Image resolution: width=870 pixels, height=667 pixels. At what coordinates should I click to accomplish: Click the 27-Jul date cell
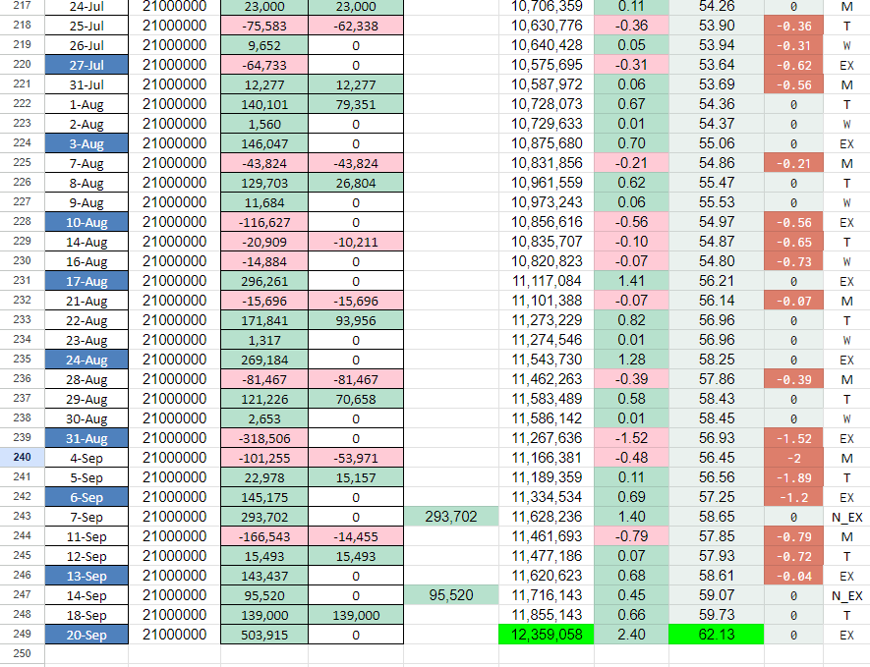click(87, 64)
